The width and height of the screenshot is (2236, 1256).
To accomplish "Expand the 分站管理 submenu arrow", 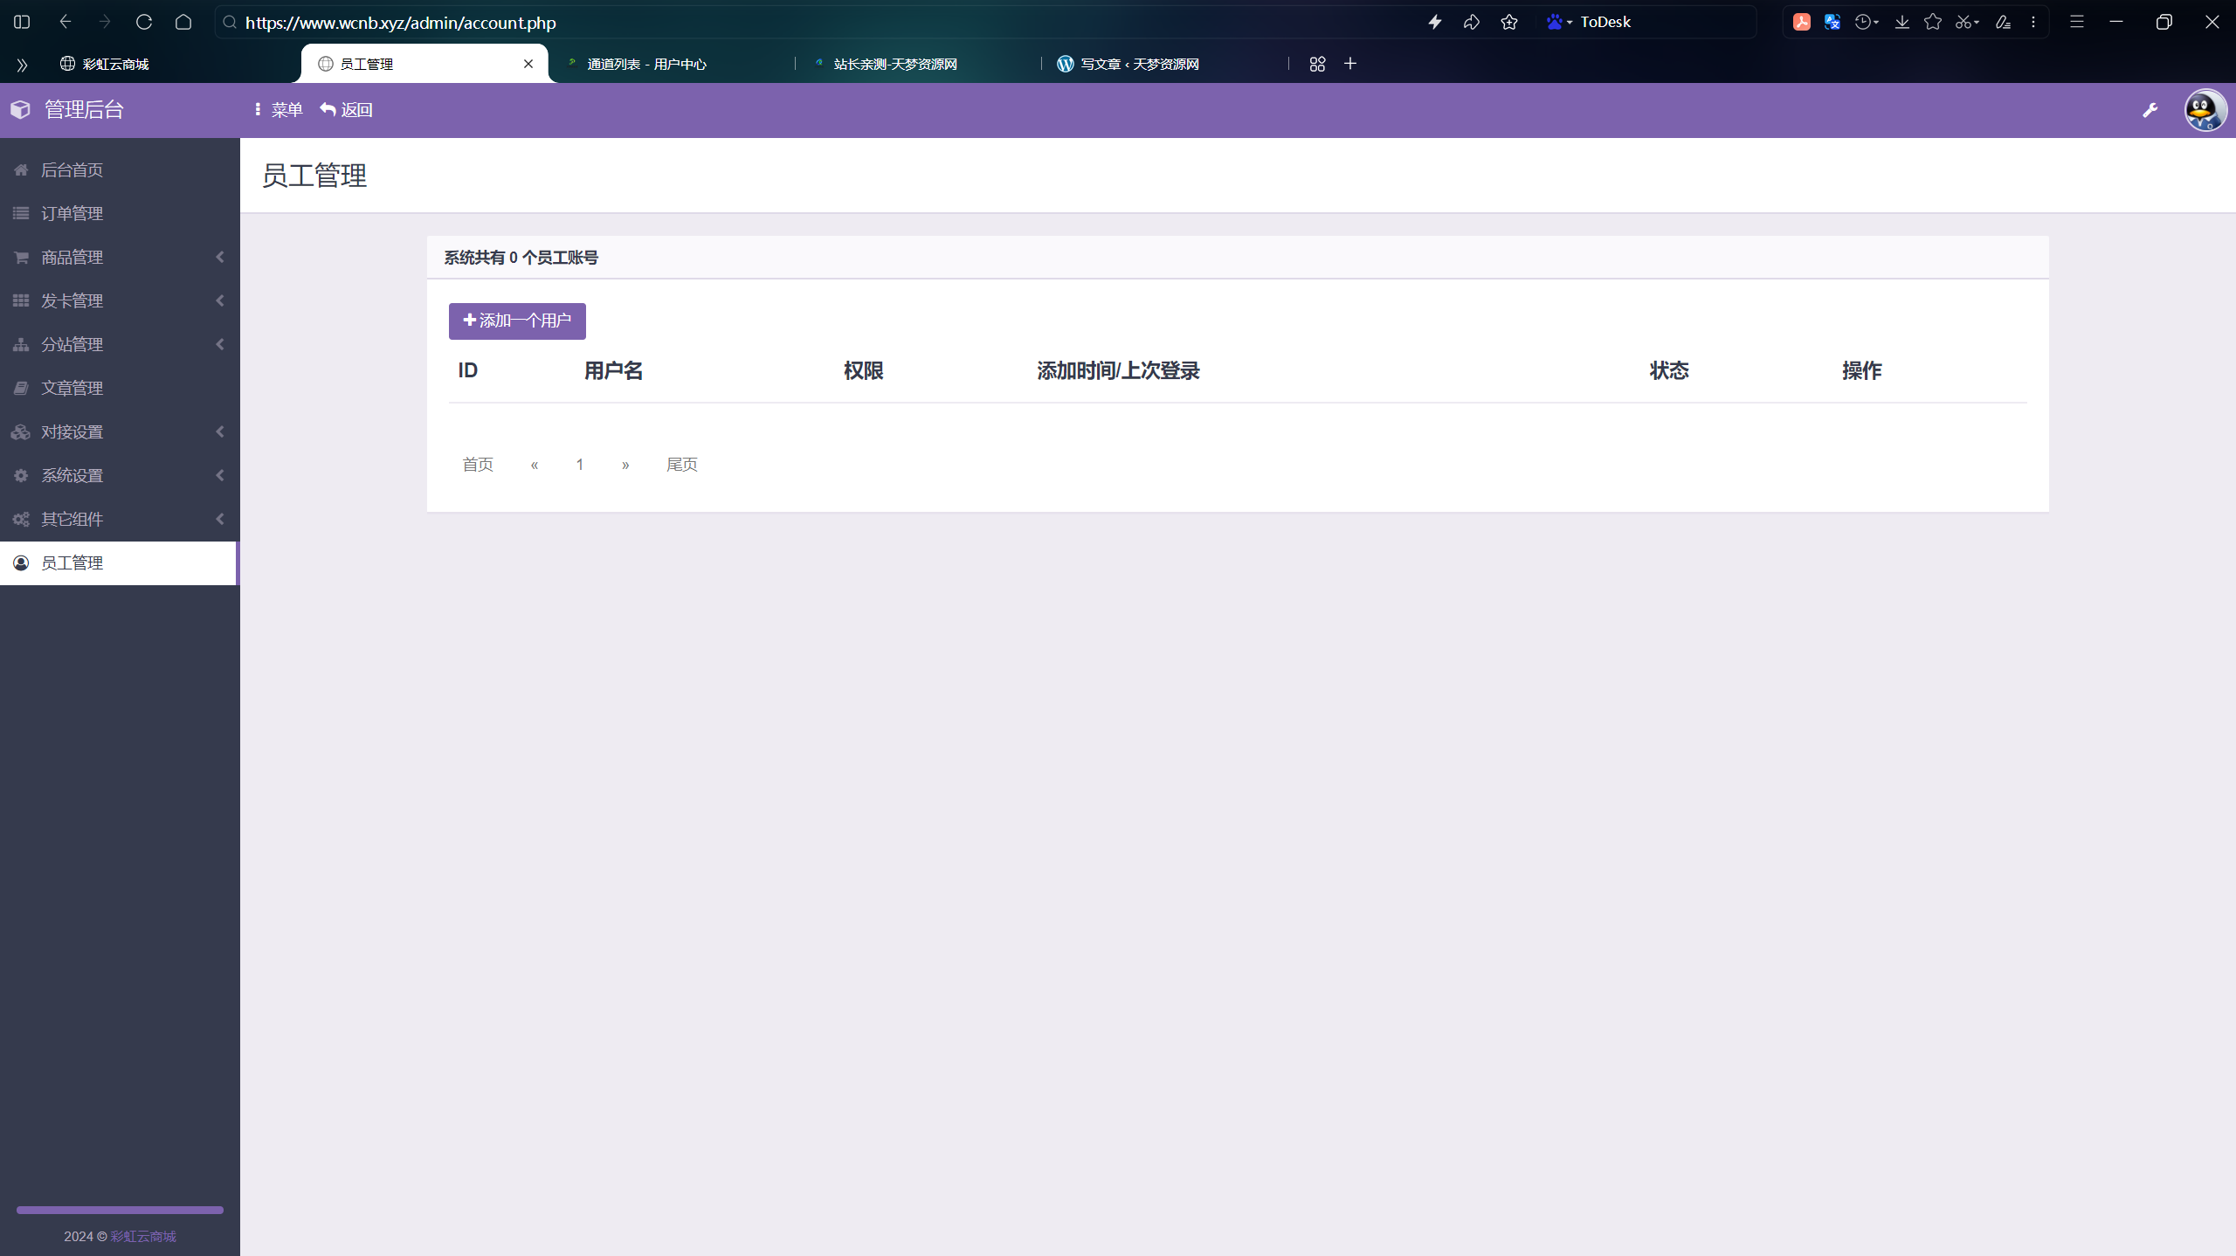I will (x=220, y=344).
